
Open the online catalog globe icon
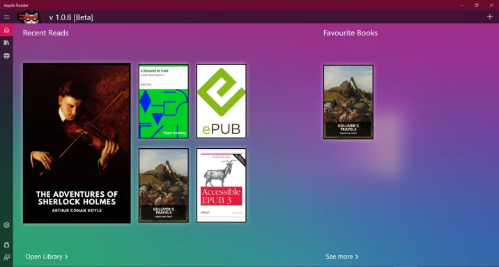[x=6, y=56]
